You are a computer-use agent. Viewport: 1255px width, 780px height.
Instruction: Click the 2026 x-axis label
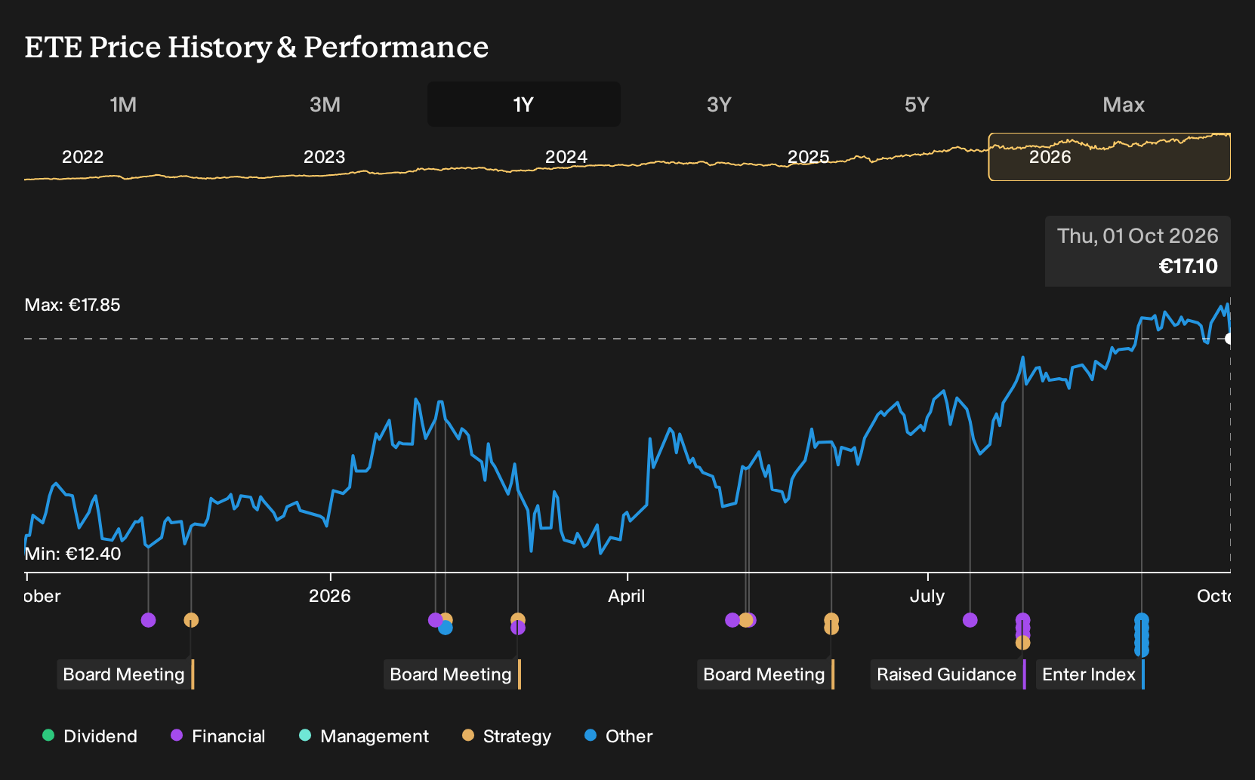click(330, 596)
